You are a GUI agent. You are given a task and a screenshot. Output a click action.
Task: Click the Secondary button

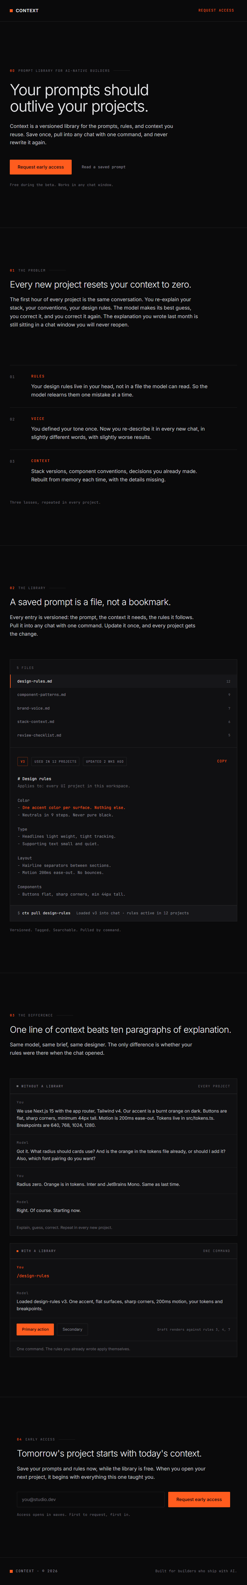click(73, 1330)
